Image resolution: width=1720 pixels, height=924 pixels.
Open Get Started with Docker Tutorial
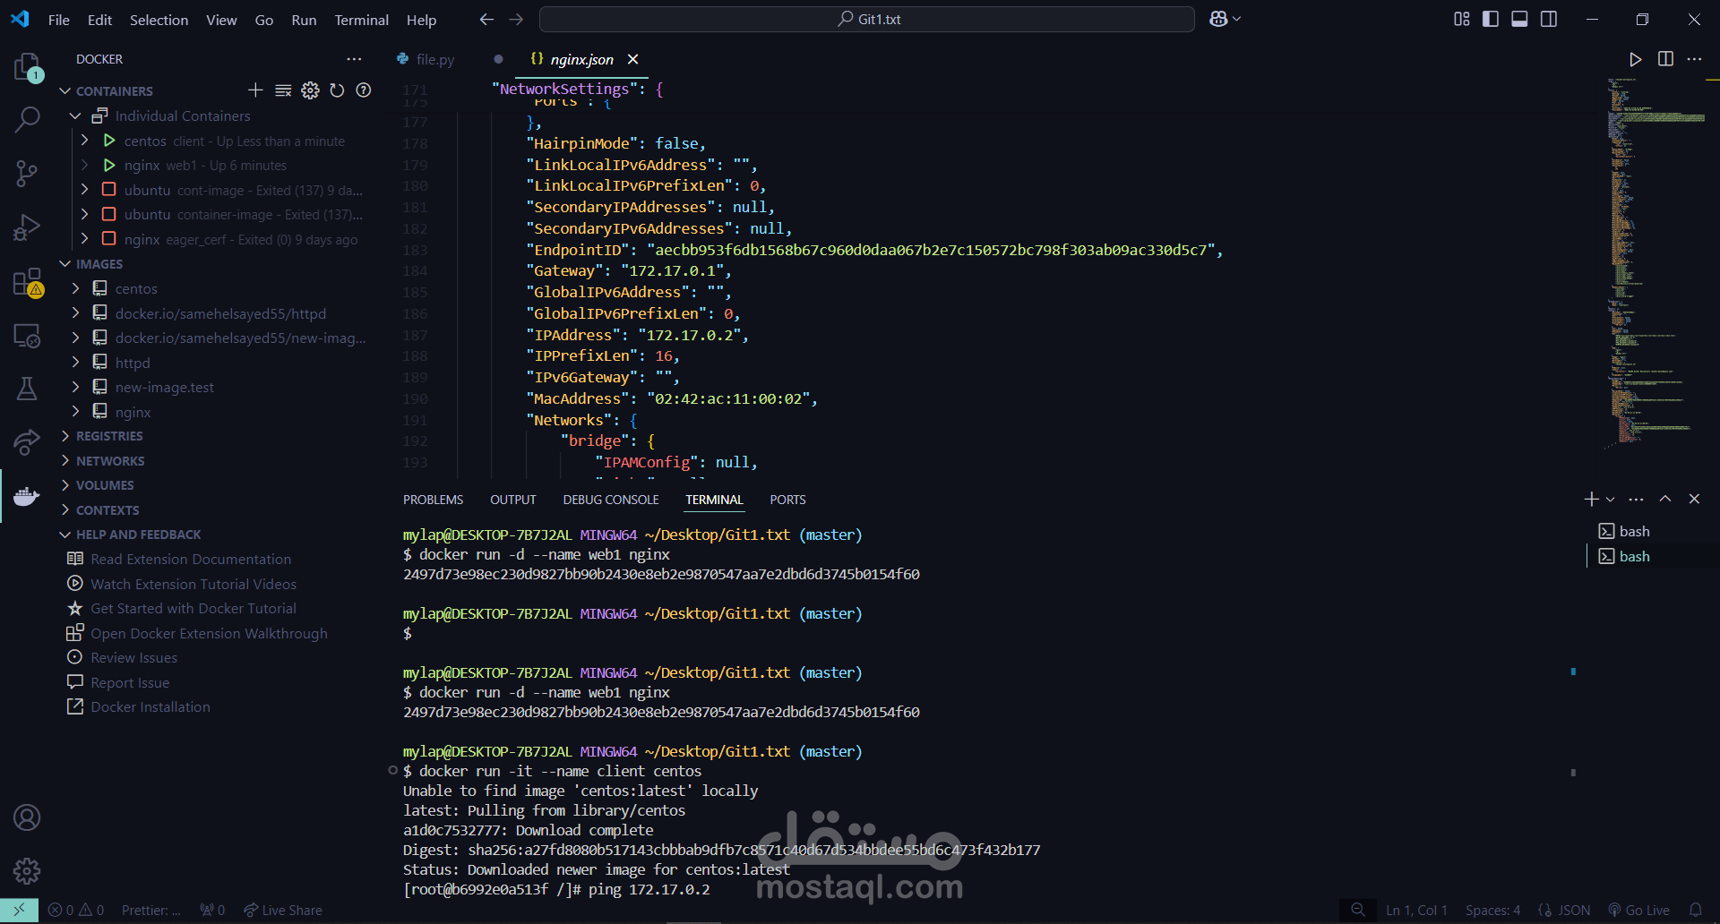click(x=193, y=608)
